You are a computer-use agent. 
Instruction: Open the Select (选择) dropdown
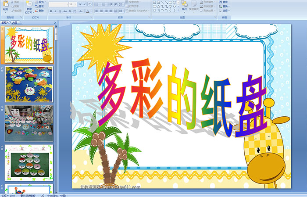point(225,11)
